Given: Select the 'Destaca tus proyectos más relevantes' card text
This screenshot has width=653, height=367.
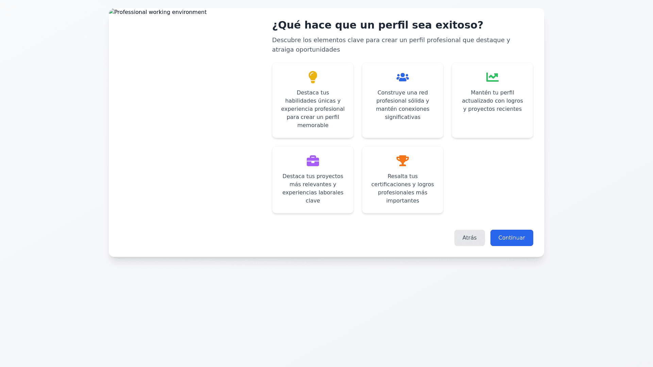Looking at the screenshot, I should point(313,188).
